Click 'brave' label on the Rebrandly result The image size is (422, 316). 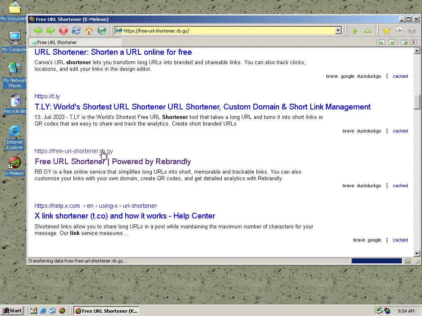348,186
